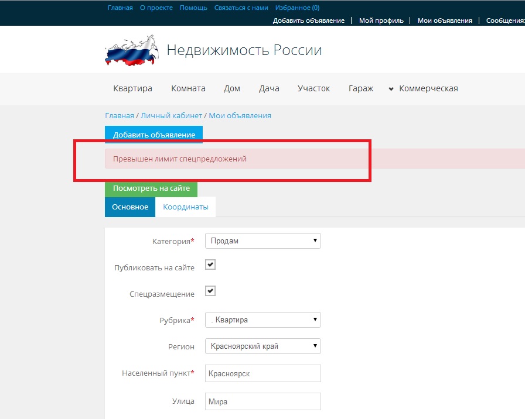525x419 pixels.
Task: Toggle the Публиковать на сайте checkbox
Action: point(210,265)
